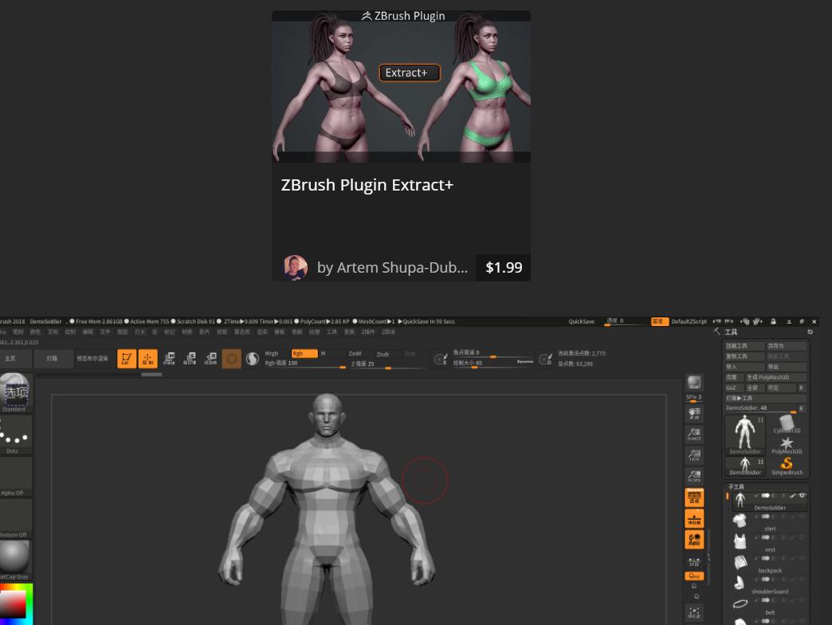Adjust the Z intensity 25 slider

point(389,364)
